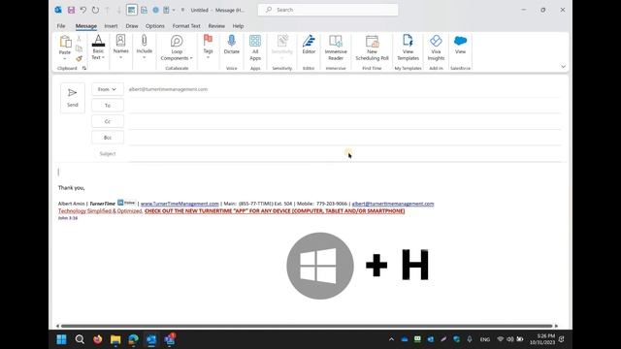The width and height of the screenshot is (621, 349).
Task: Open the Windows Start menu
Action: pyautogui.click(x=61, y=339)
